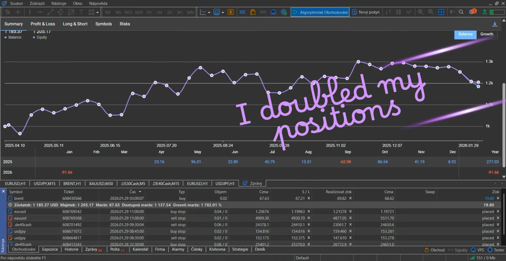Remove stop loss on xauusd order
Screen dimensions: 506x261
(x=309, y=218)
